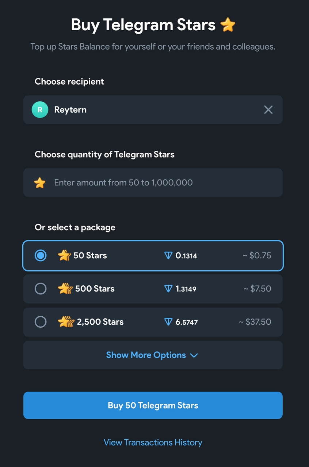Click the ~$7.50 price on 500 Stars package
Image resolution: width=309 pixels, height=467 pixels.
(257, 289)
